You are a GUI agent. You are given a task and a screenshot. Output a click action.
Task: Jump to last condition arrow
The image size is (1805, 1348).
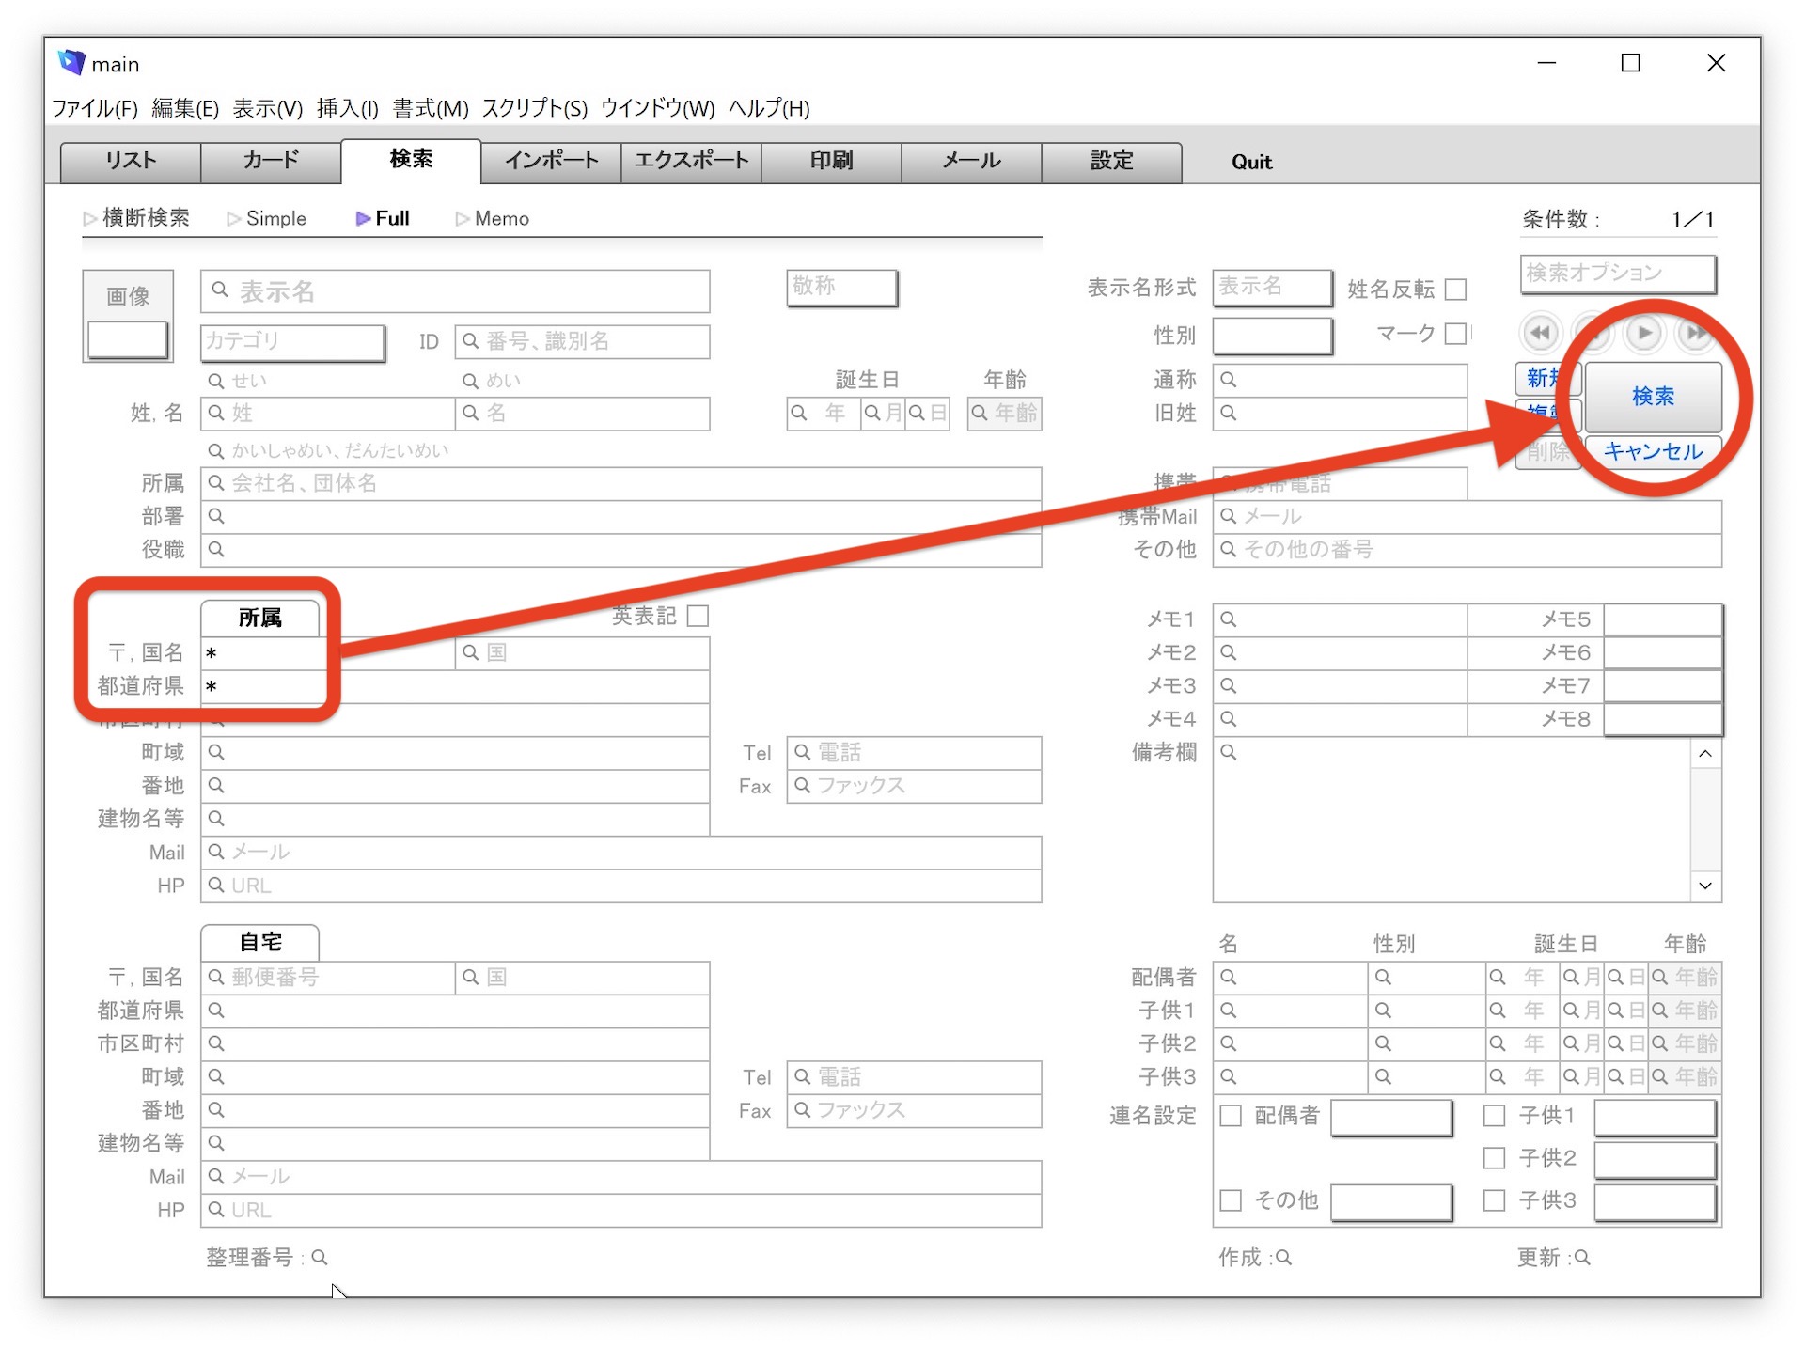tap(1695, 333)
